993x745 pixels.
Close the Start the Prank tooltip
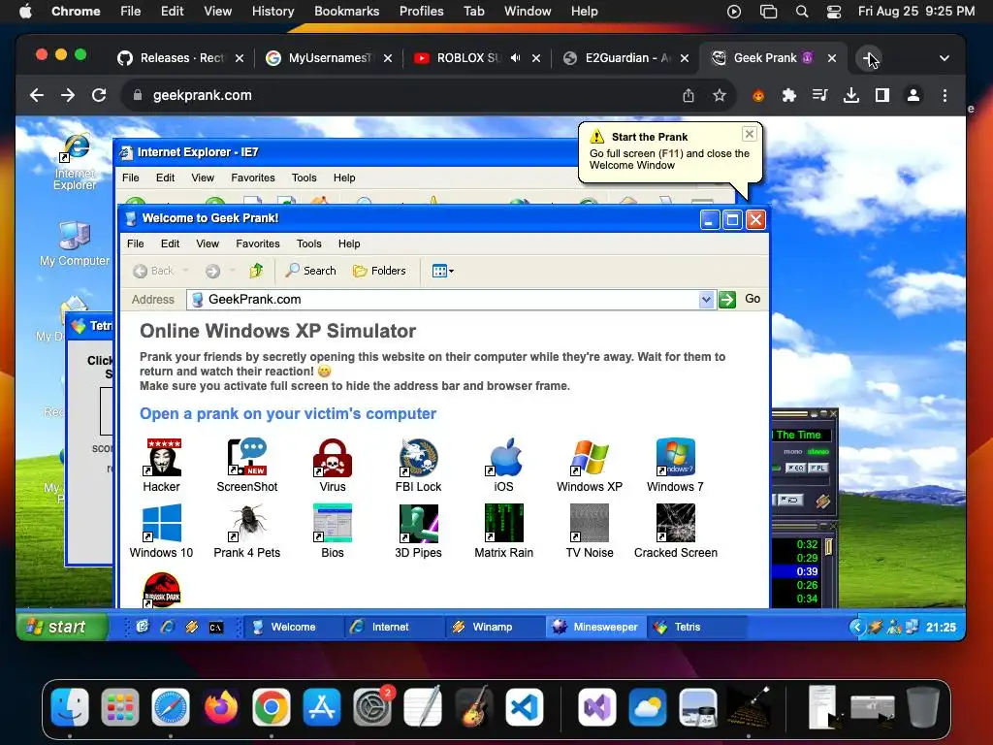point(750,134)
